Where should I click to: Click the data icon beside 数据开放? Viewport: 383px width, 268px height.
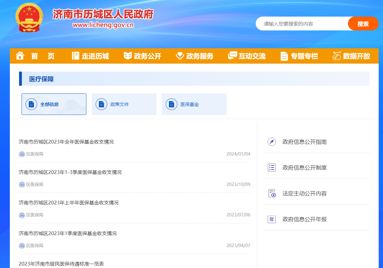tap(337, 56)
